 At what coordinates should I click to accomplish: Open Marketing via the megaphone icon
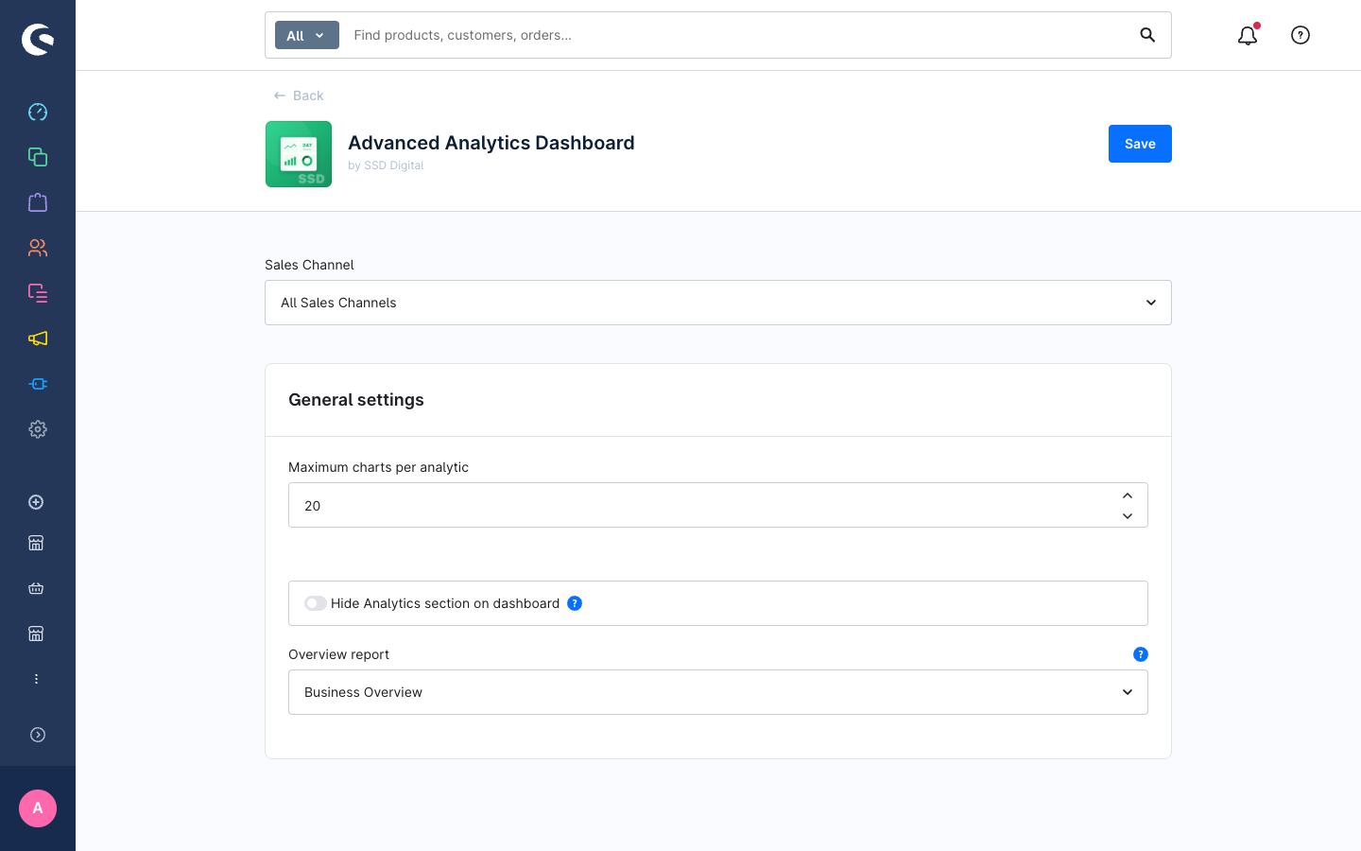(x=38, y=339)
